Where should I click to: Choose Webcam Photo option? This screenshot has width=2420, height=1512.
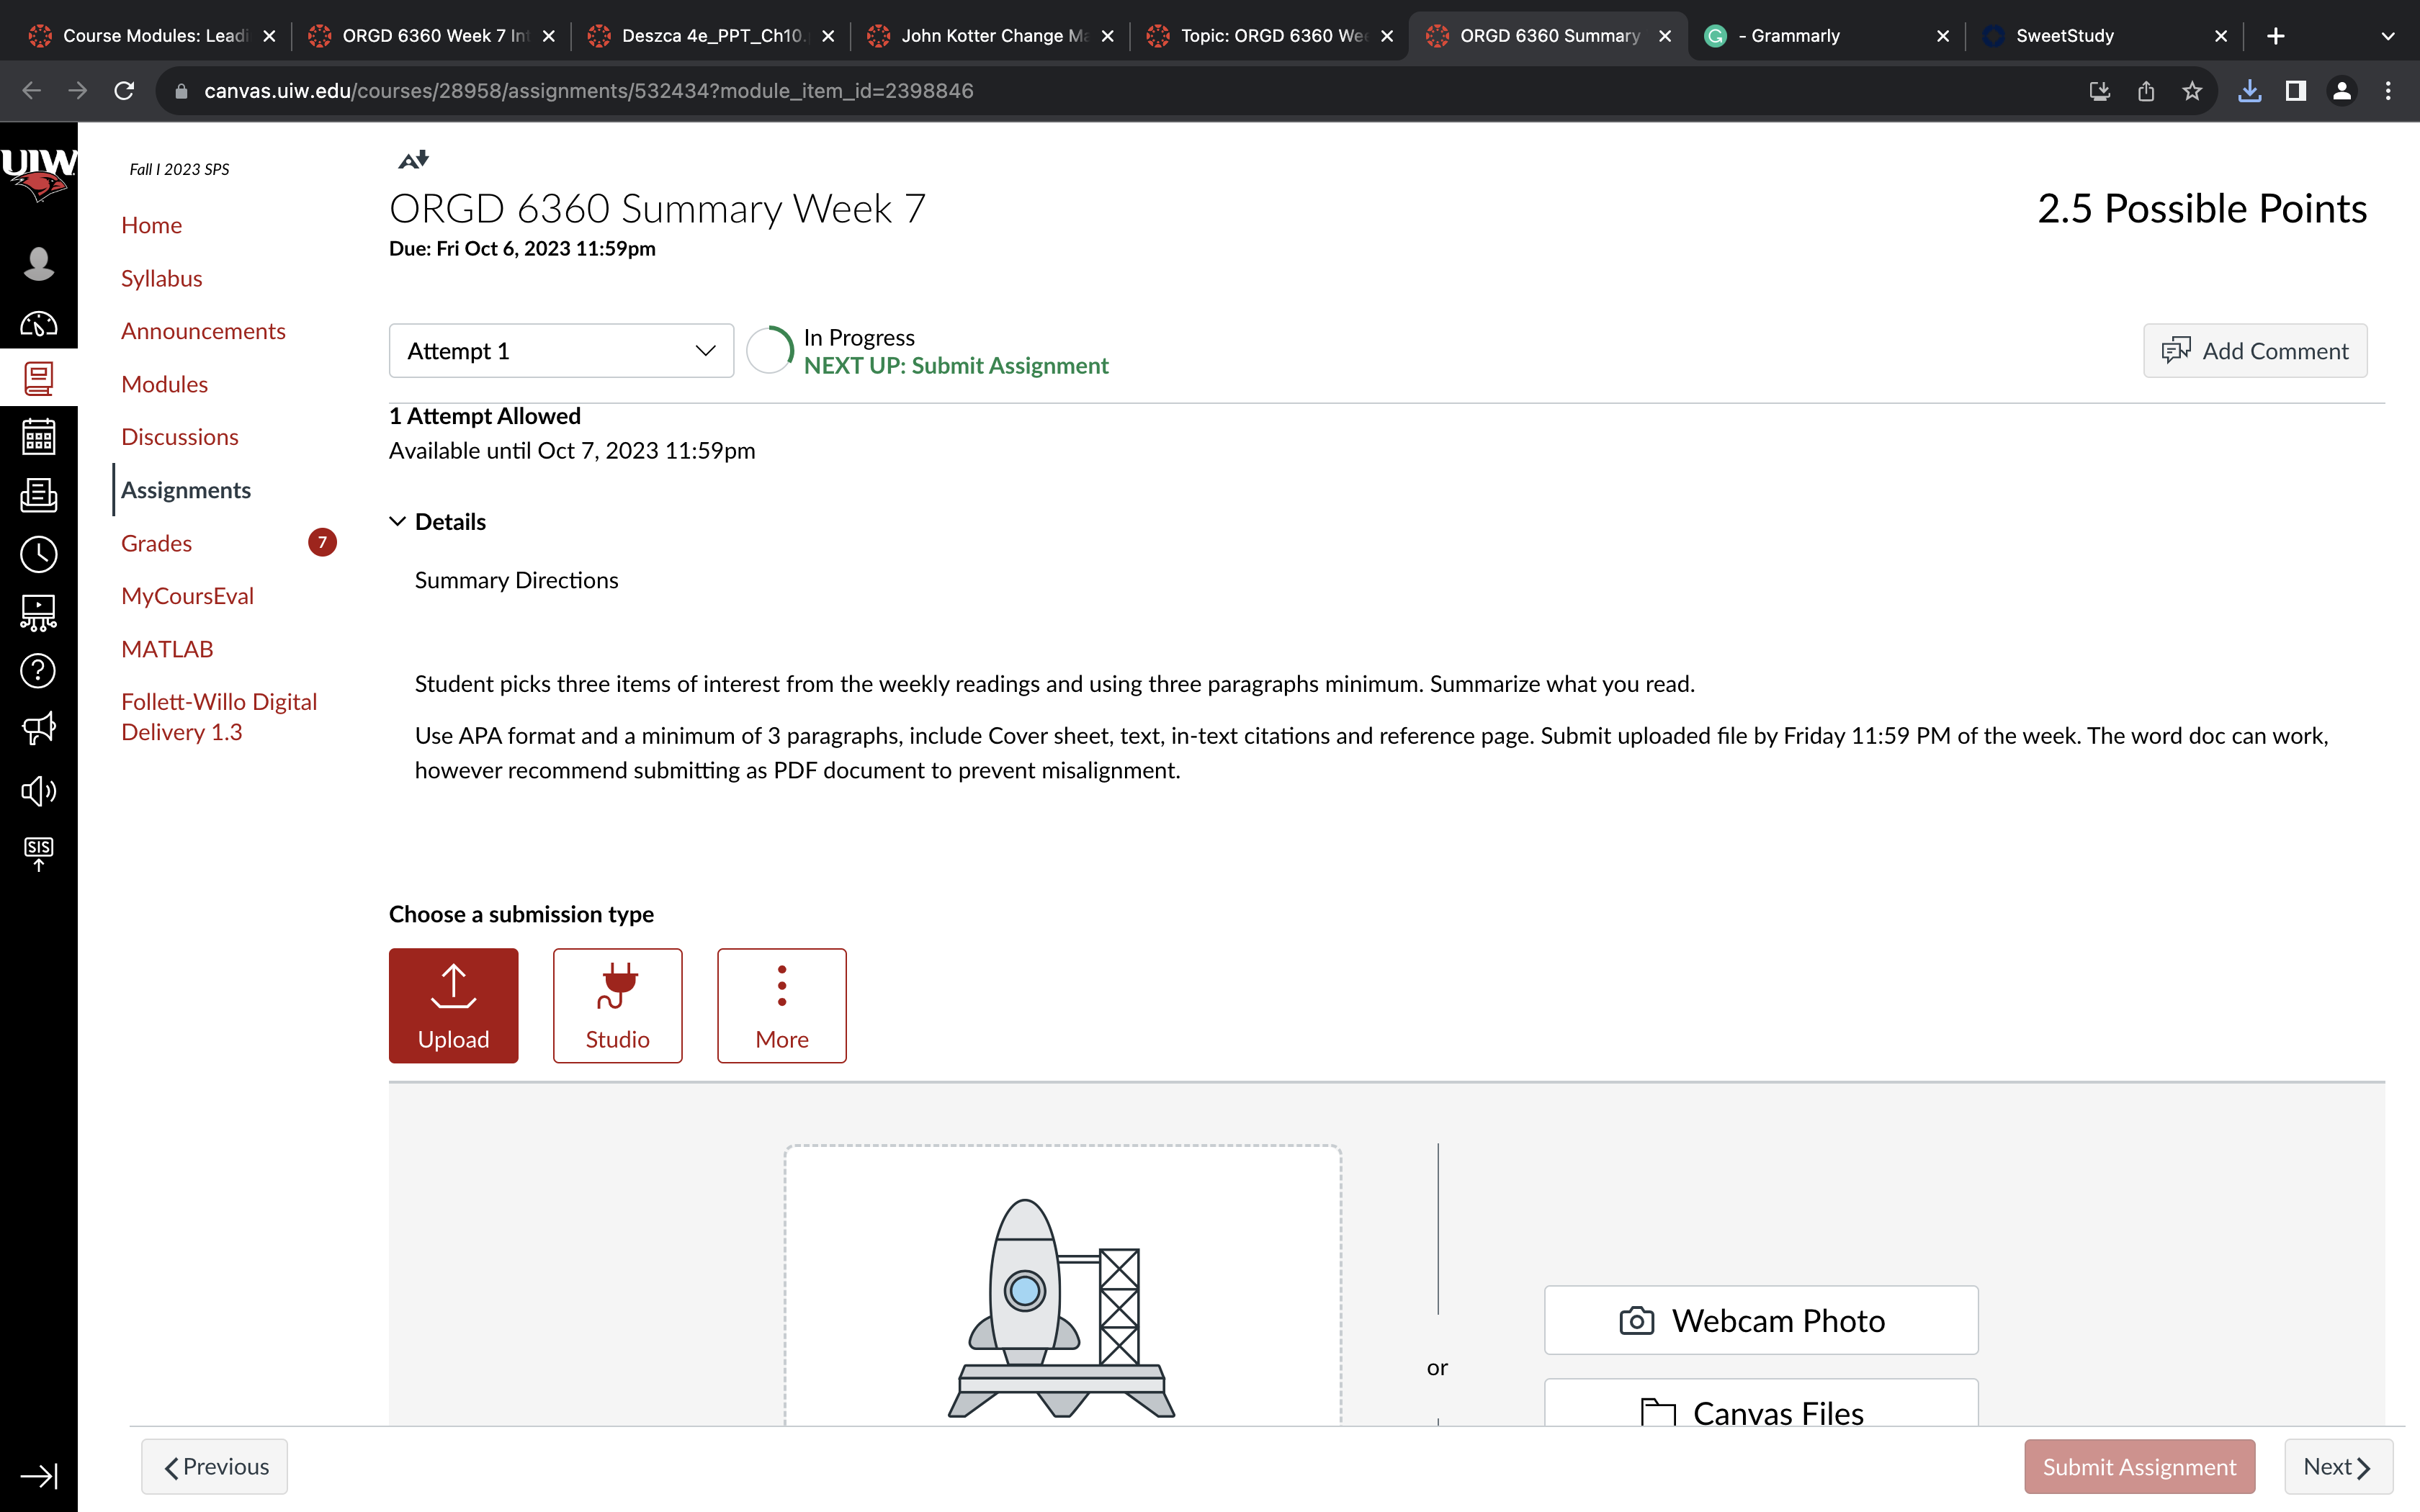pos(1761,1320)
